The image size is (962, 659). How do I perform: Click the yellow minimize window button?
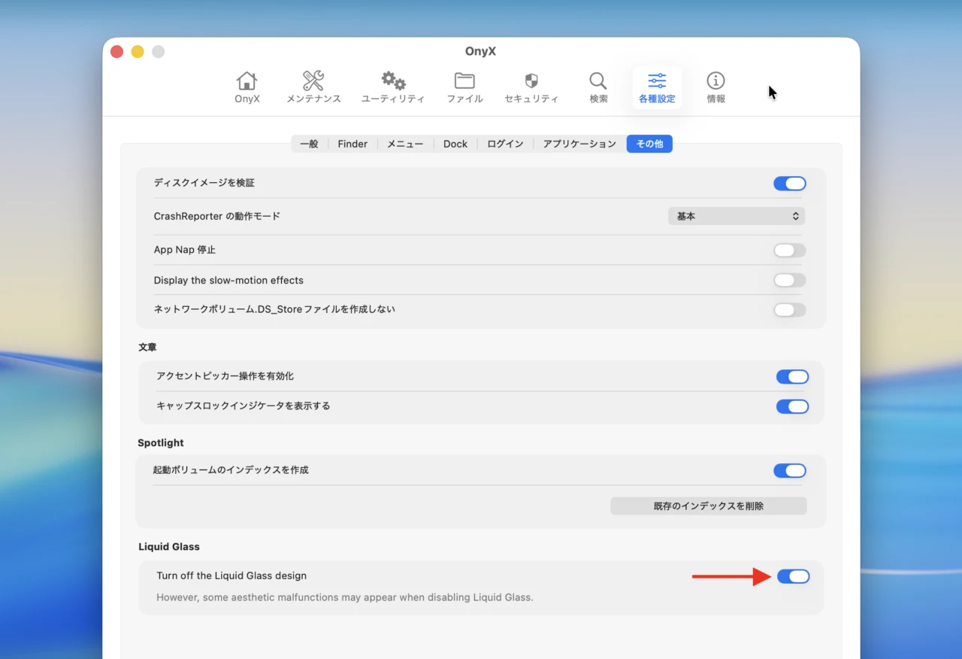tap(138, 52)
